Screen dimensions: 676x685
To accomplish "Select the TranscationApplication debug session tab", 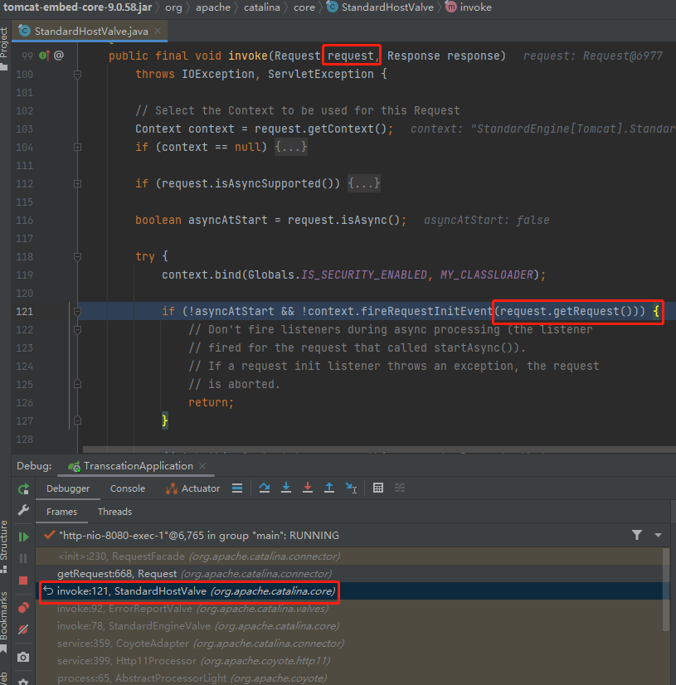I will [x=138, y=466].
